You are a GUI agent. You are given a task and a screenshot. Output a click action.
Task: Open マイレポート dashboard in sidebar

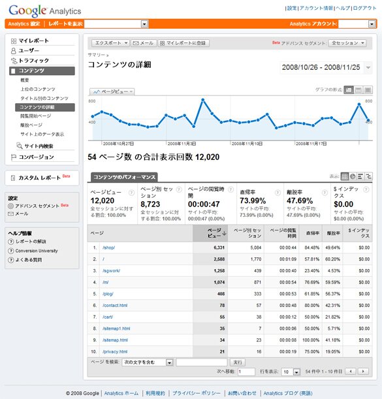pos(33,40)
